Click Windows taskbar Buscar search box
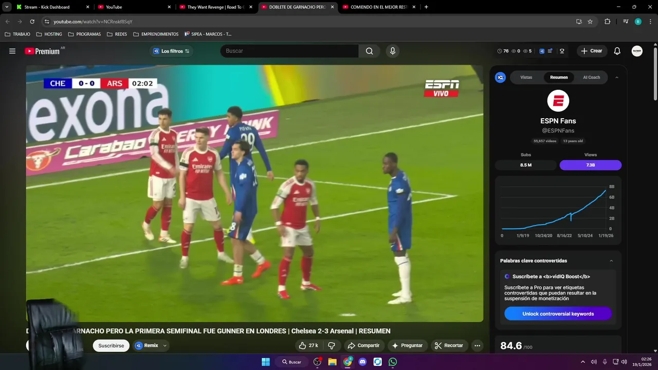 pos(291,362)
